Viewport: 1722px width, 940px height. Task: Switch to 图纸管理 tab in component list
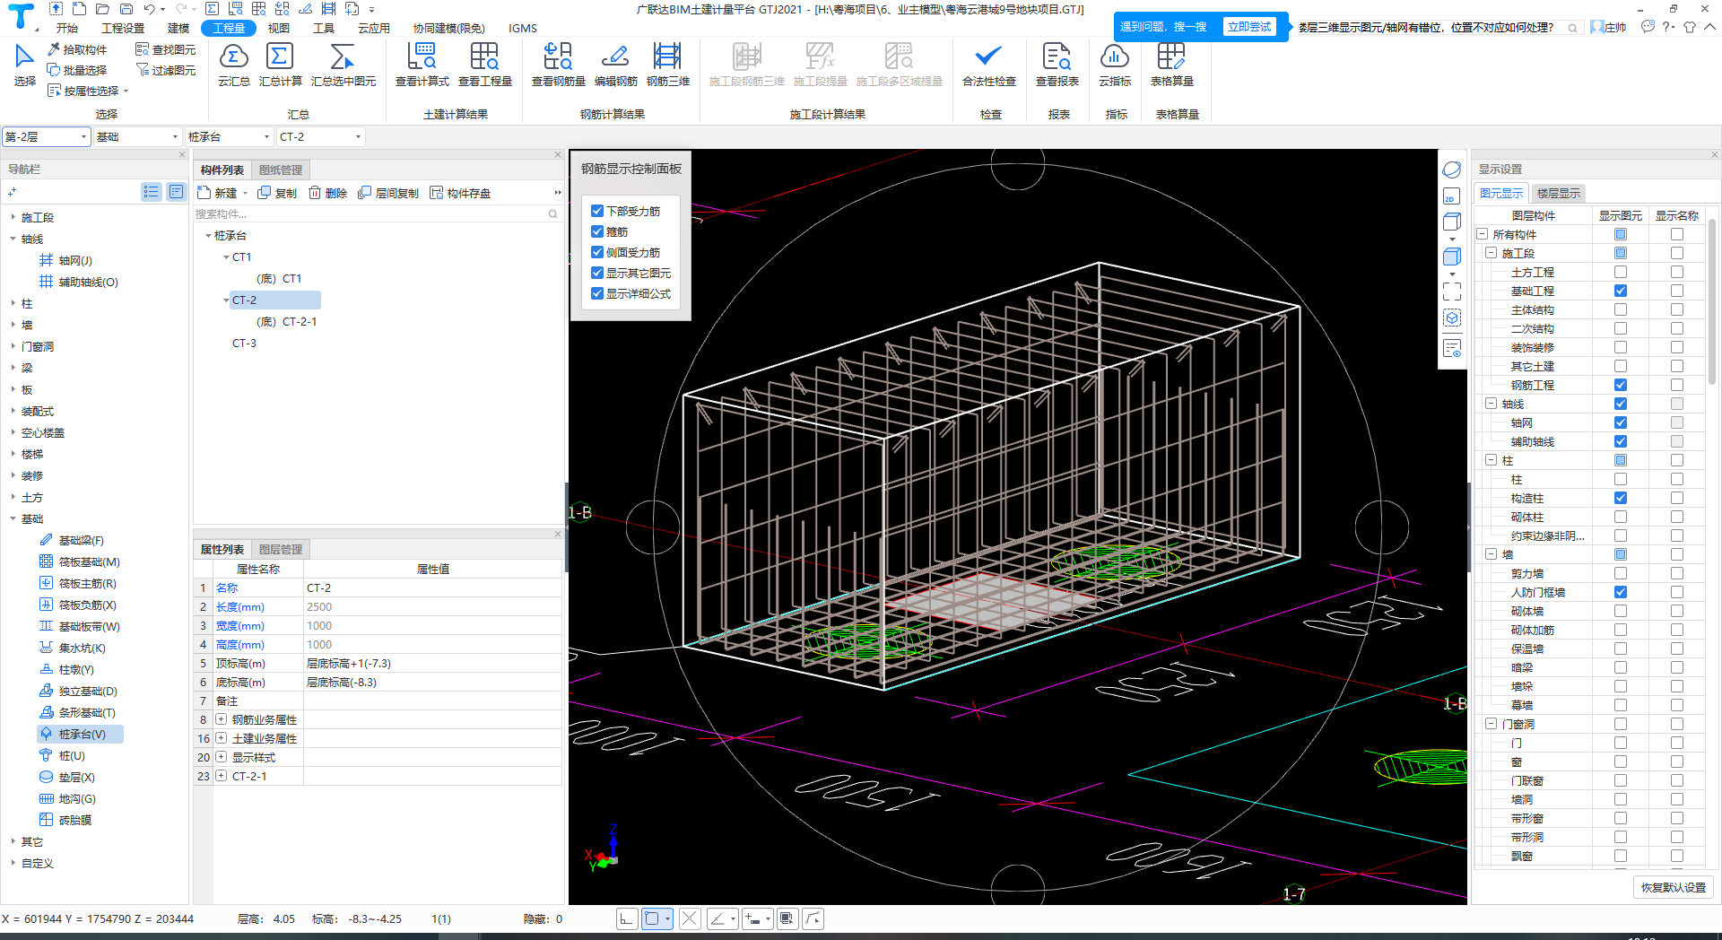pyautogui.click(x=281, y=170)
